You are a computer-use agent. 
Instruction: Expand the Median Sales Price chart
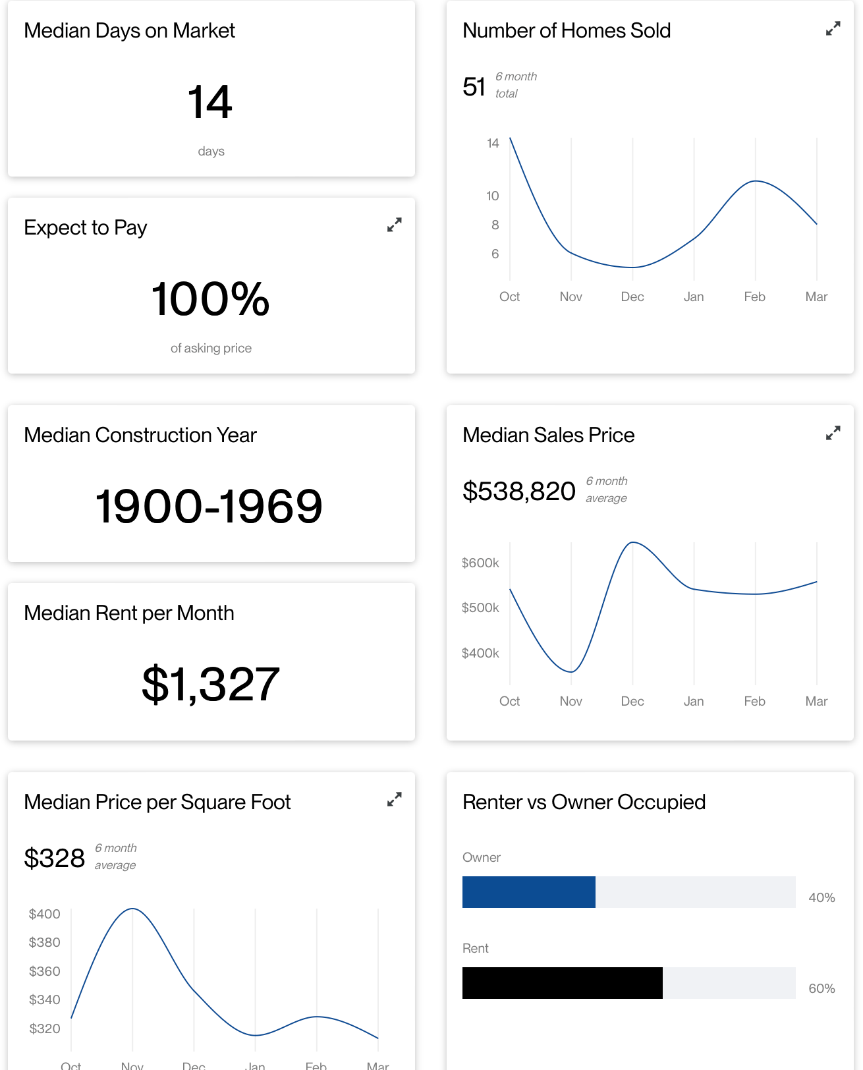pos(833,433)
